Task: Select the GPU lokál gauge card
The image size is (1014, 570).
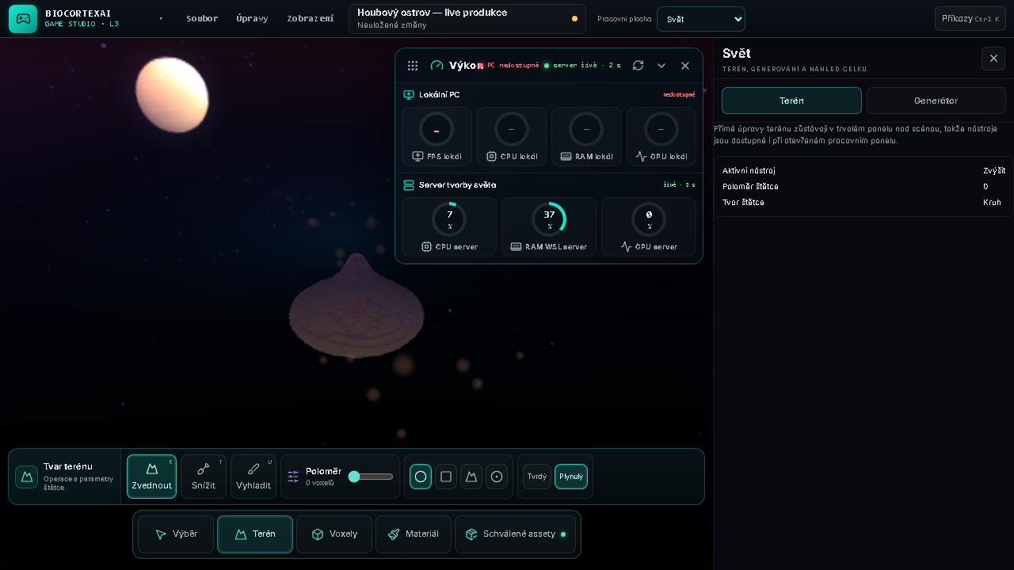Action: pos(661,137)
